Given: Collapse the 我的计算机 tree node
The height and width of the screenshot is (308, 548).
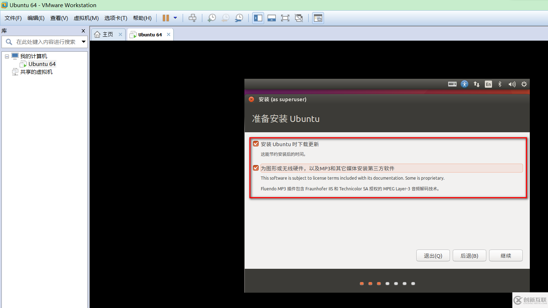Looking at the screenshot, I should 7,56.
